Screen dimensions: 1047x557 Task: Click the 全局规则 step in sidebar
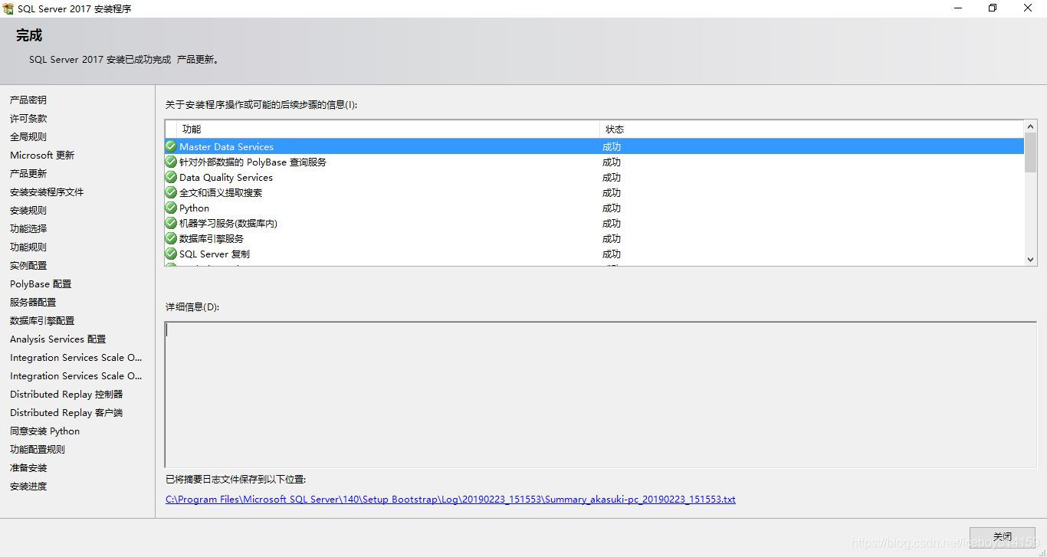click(x=28, y=137)
